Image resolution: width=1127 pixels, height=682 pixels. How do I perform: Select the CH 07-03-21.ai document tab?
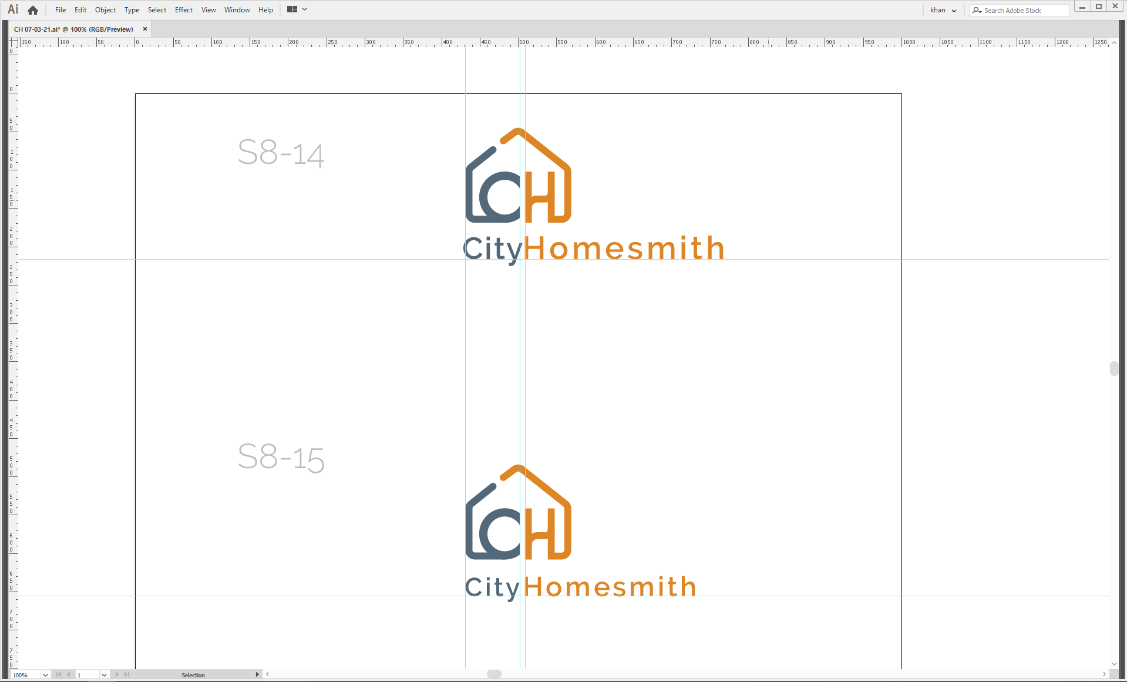(73, 29)
